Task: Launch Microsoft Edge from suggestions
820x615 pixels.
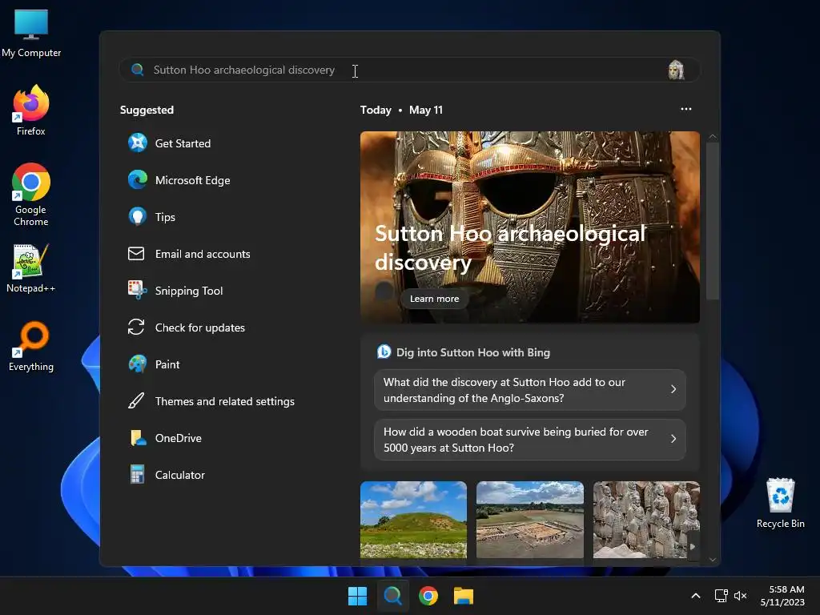Action: tap(179, 180)
